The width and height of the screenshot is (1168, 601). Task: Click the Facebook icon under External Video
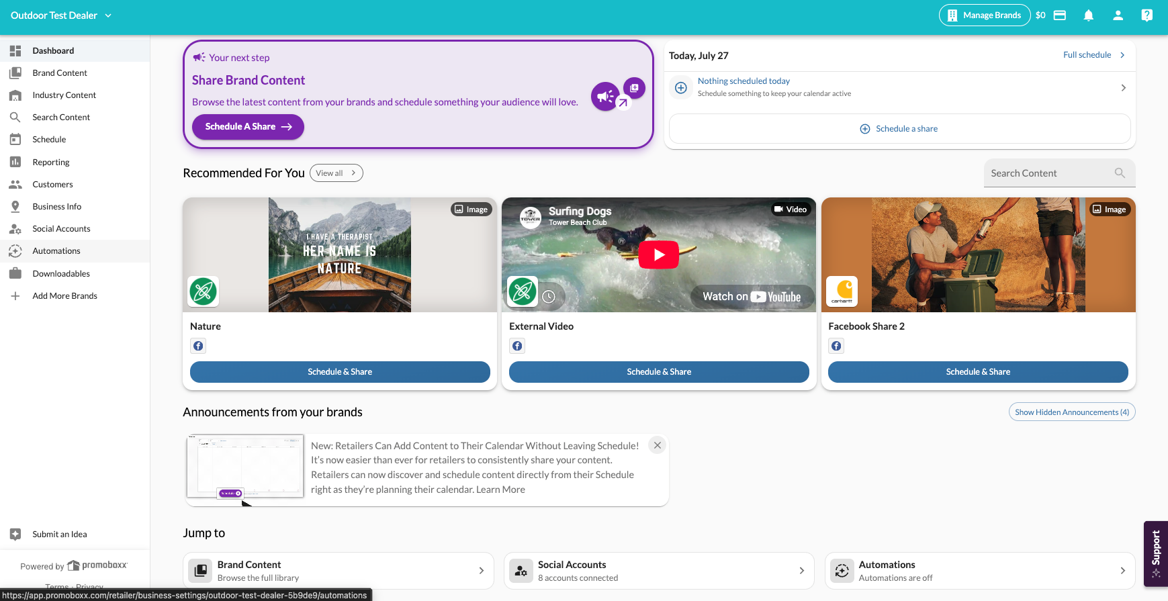pos(517,346)
